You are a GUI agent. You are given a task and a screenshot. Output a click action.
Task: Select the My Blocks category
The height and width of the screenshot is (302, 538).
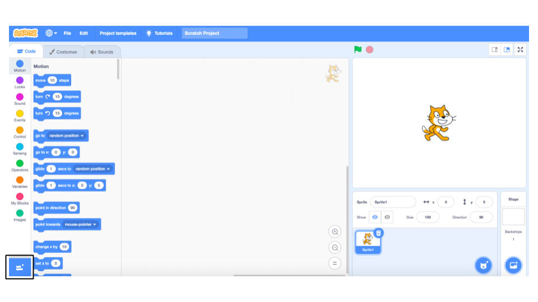point(20,199)
